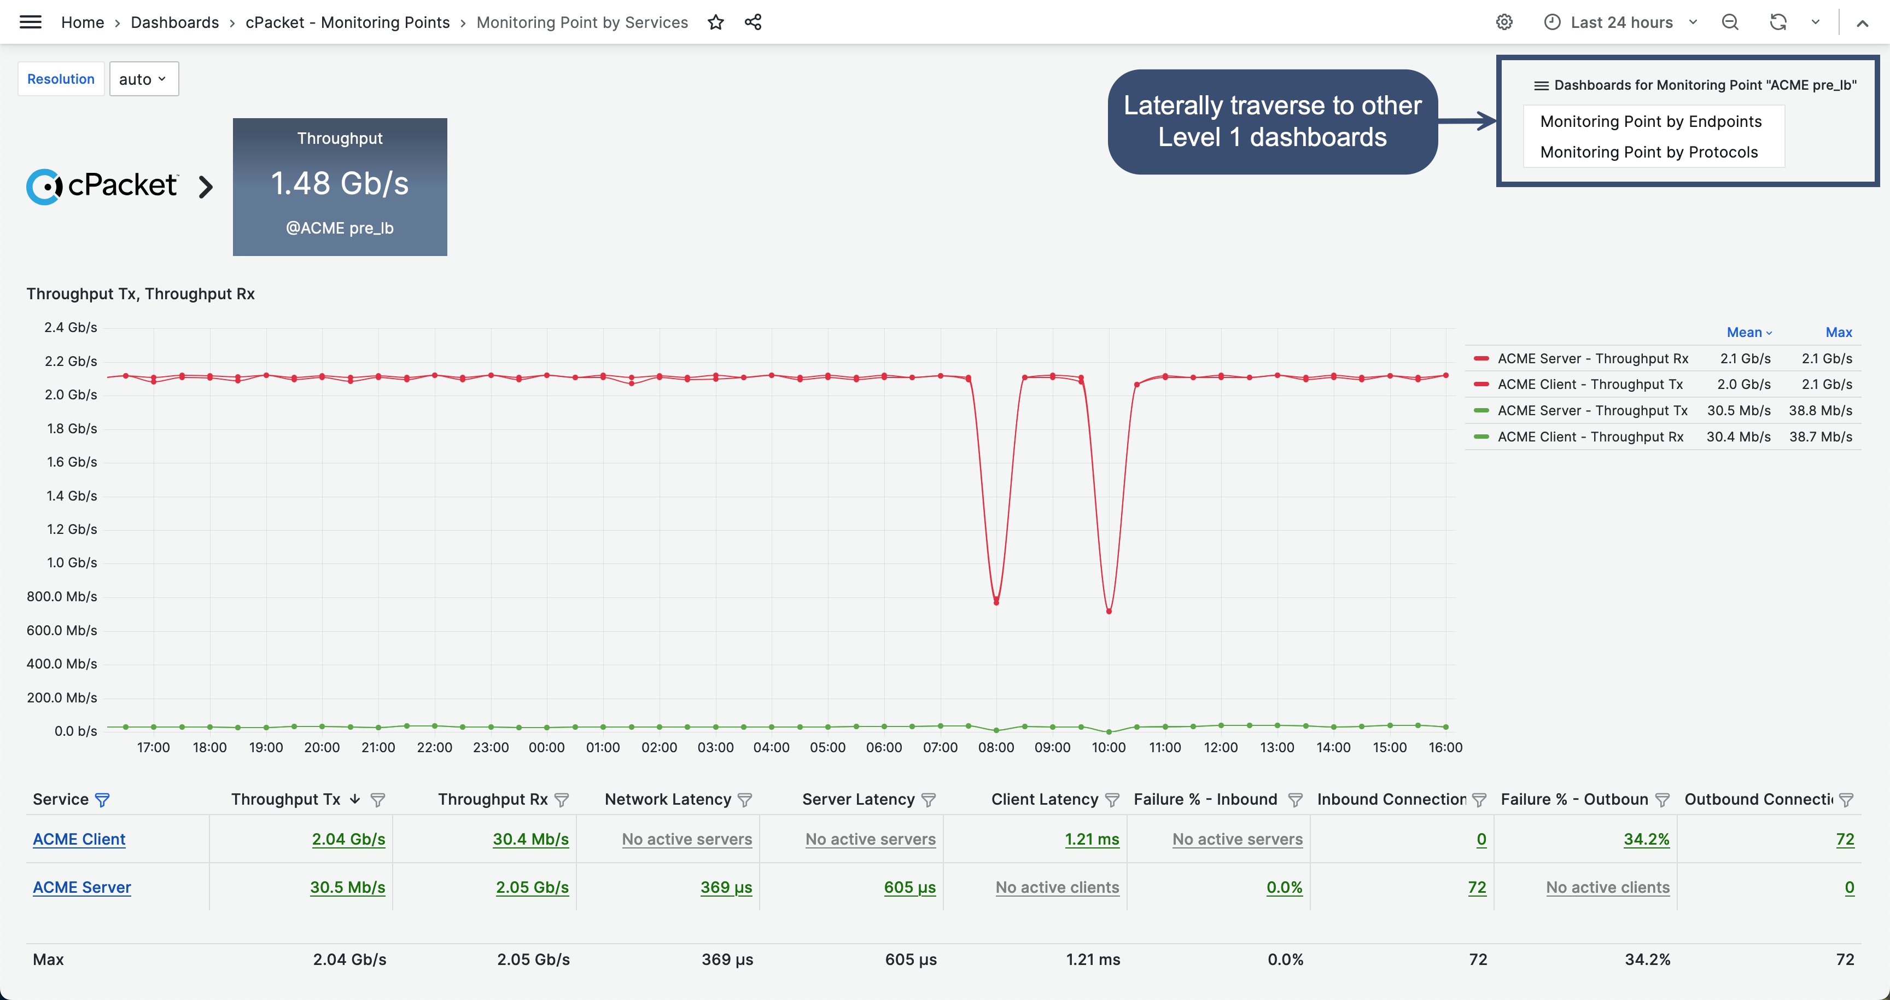The width and height of the screenshot is (1890, 1000).
Task: Open cPacket - Monitoring Points breadcrumb
Action: tap(347, 22)
